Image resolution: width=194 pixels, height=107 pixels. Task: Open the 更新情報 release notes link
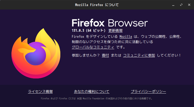tap(115, 30)
